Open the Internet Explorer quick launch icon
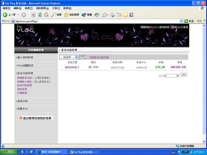The width and height of the screenshot is (207, 155). (x=27, y=152)
